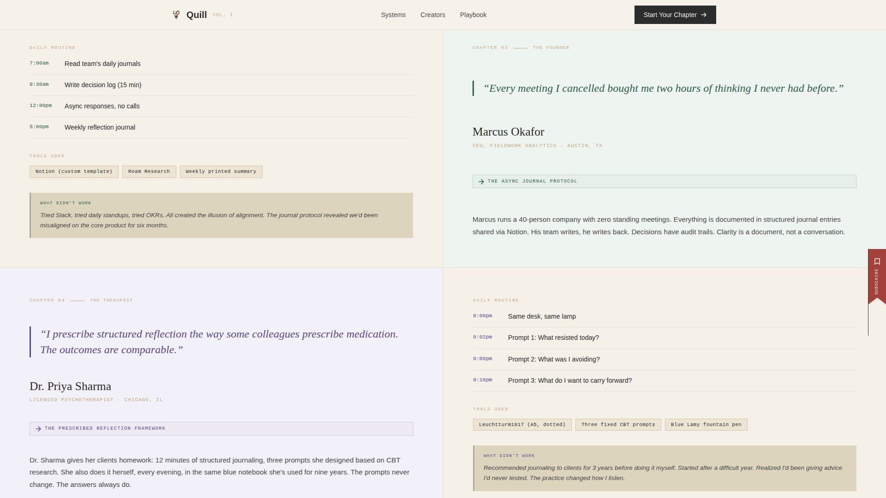Click the 7:00am time label
Image resolution: width=886 pixels, height=498 pixels.
tap(39, 63)
